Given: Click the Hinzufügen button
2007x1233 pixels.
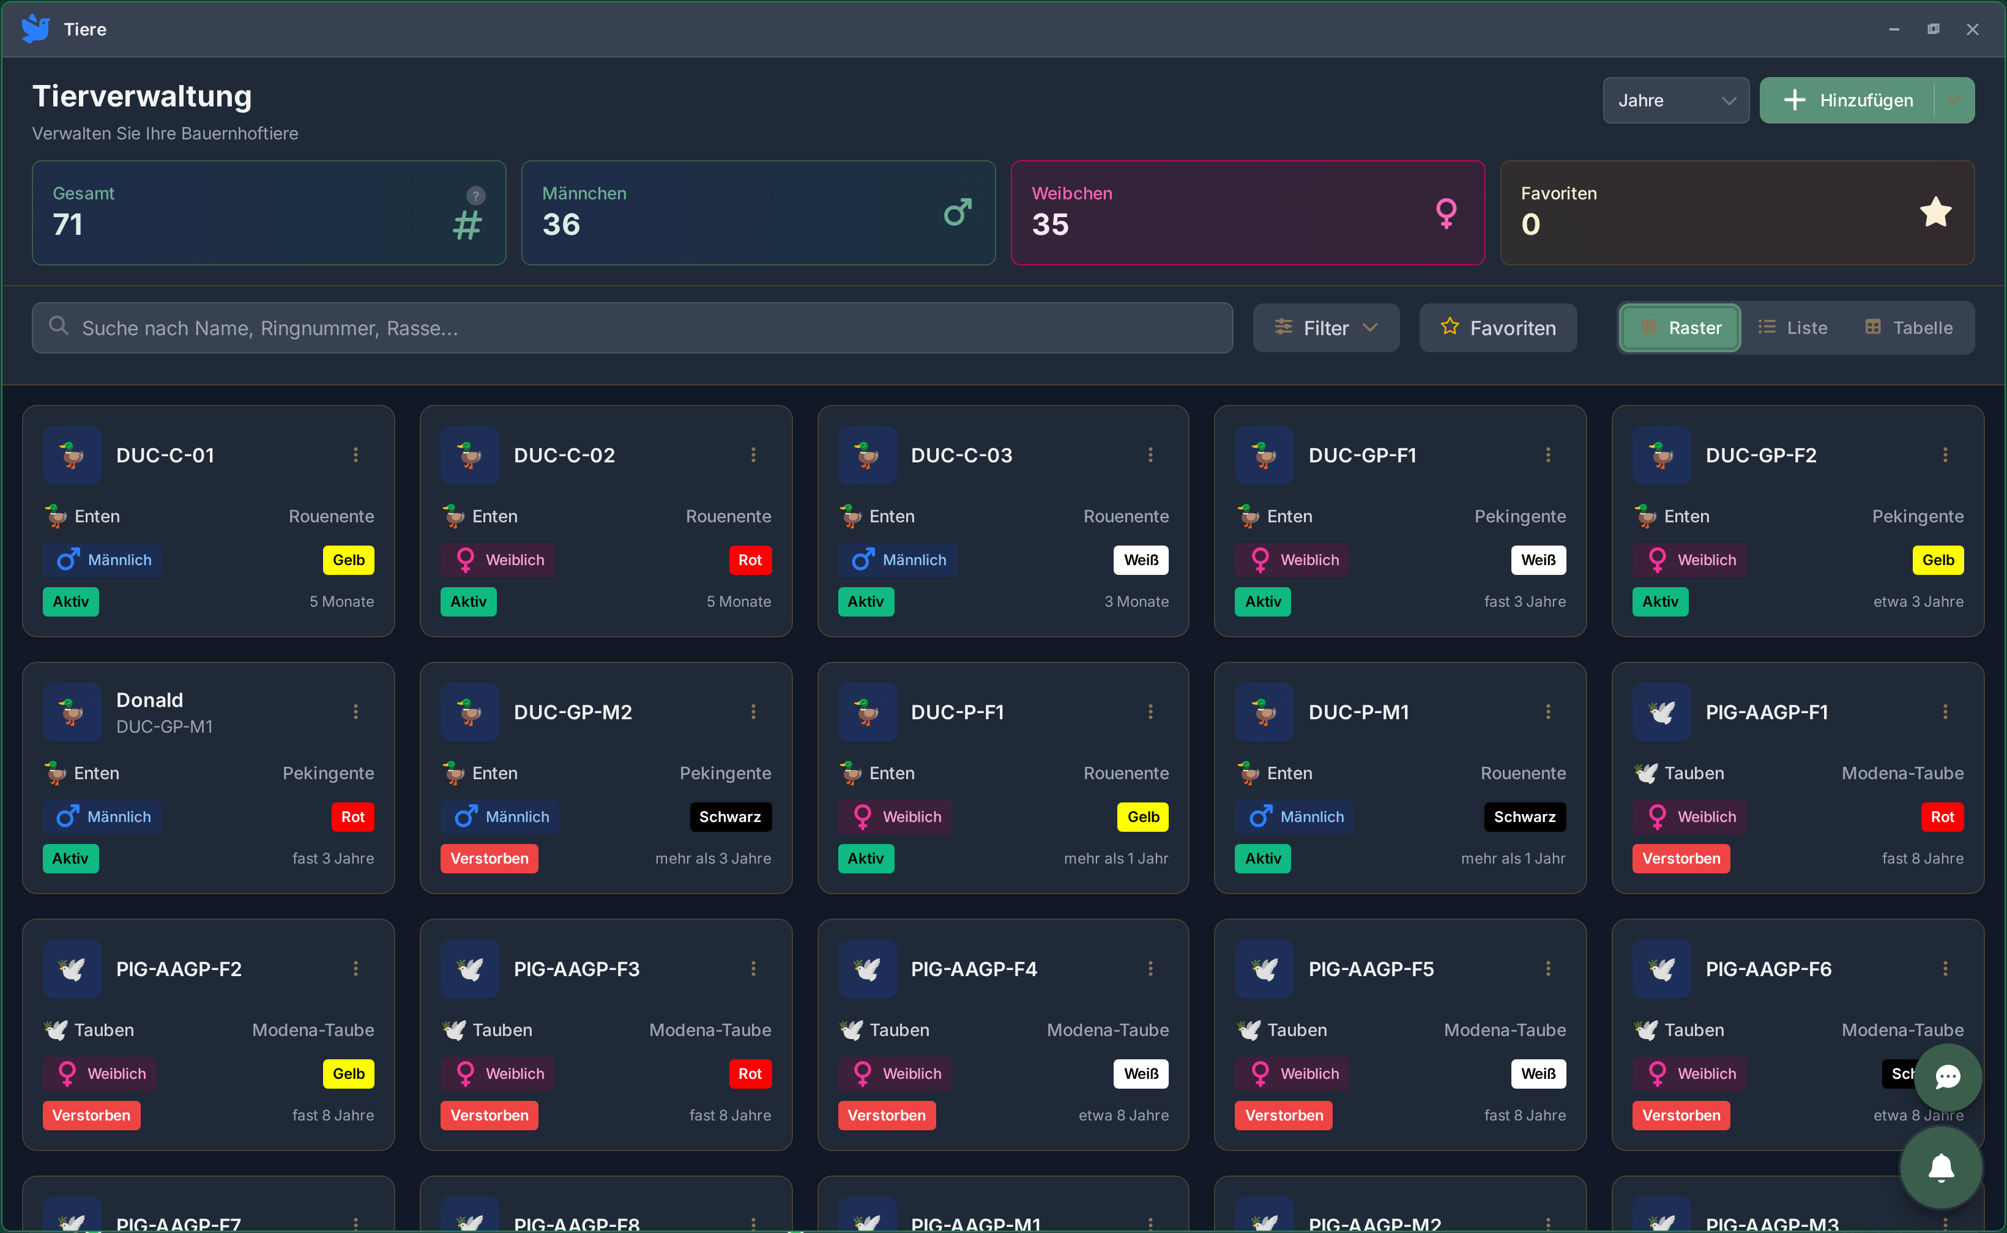Looking at the screenshot, I should 1848,100.
